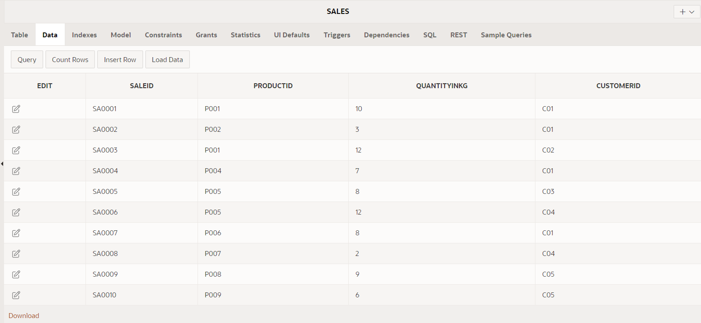Open the SQL tab for the SALES table
The height and width of the screenshot is (323, 701).
coord(430,35)
